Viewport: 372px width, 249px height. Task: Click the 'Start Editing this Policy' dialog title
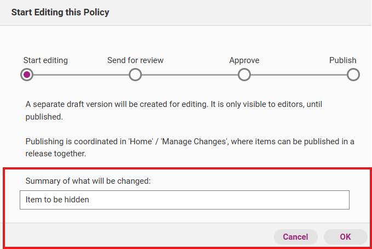pos(60,12)
